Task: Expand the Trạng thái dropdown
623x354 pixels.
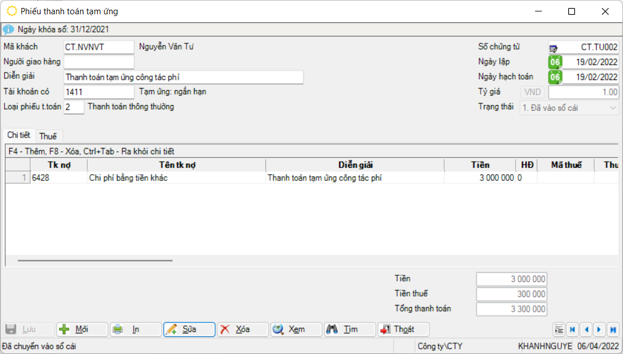Action: click(613, 107)
